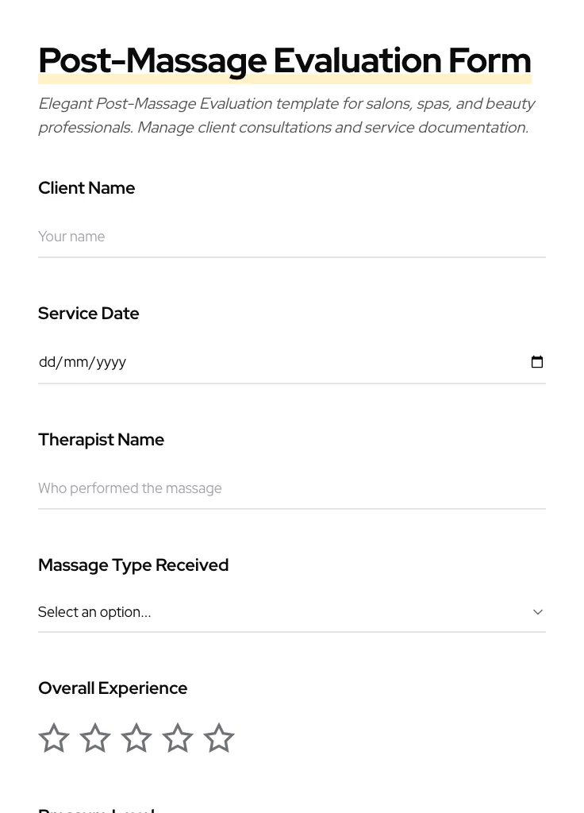This screenshot has width=584, height=813.
Task: Select the day 'dd' segment of Service Date
Action: coord(47,362)
